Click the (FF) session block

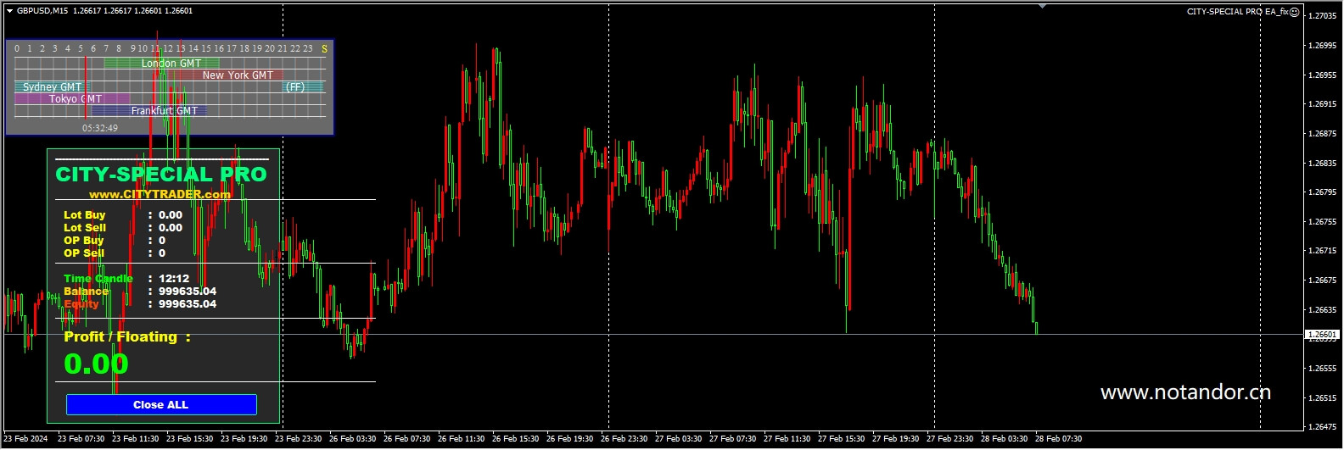pyautogui.click(x=295, y=86)
